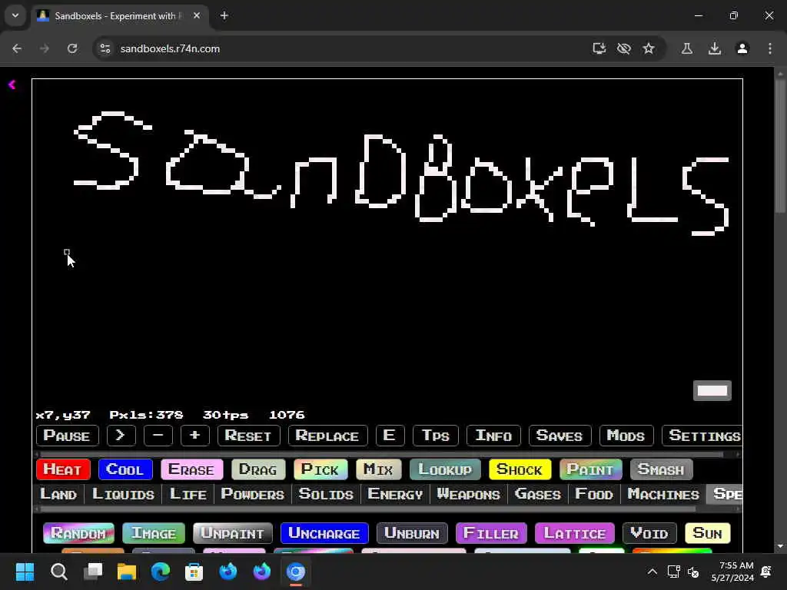
Task: Select the Erase tool
Action: pos(191,469)
